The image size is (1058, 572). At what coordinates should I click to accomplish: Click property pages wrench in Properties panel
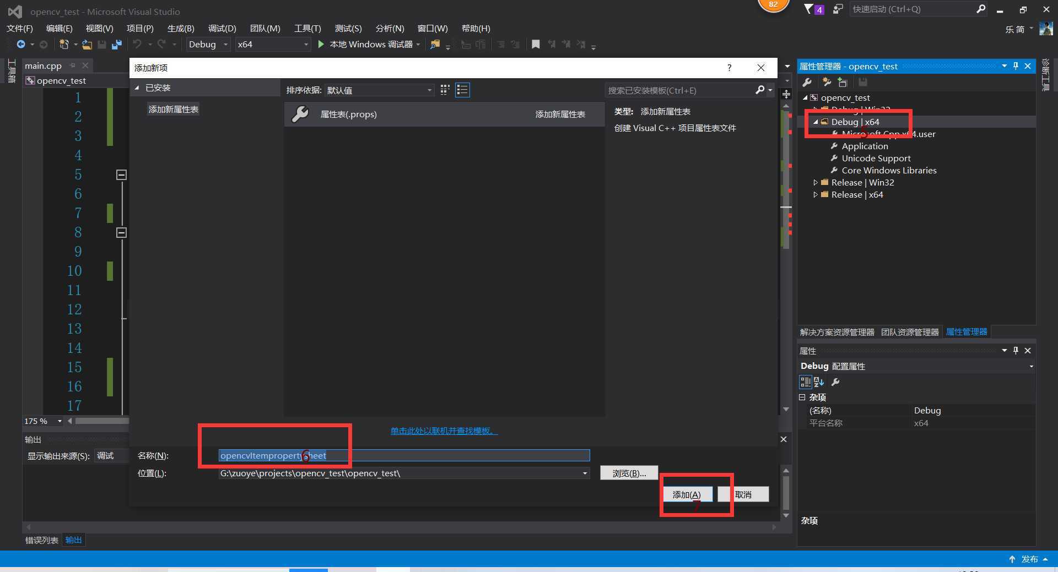835,382
